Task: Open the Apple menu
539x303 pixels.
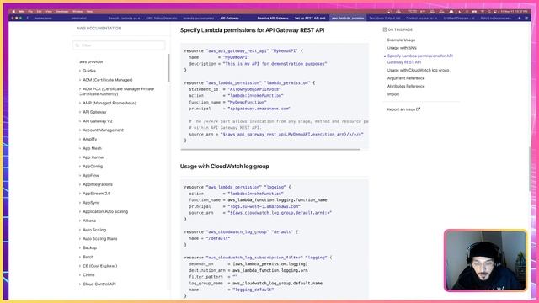Action: click(13, 11)
